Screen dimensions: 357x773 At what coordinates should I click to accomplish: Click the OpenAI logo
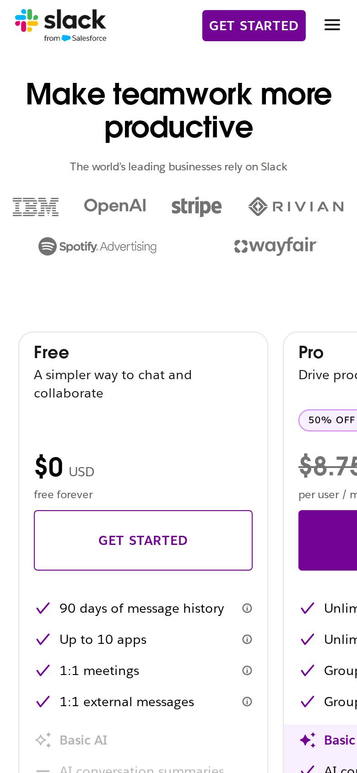115,206
